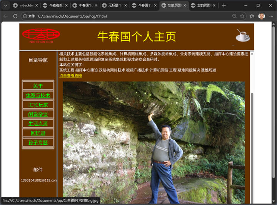Reload the current page

coord(15,16)
